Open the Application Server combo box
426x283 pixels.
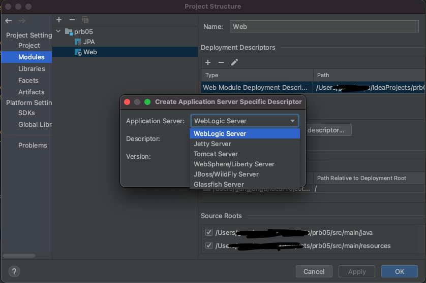pyautogui.click(x=245, y=121)
